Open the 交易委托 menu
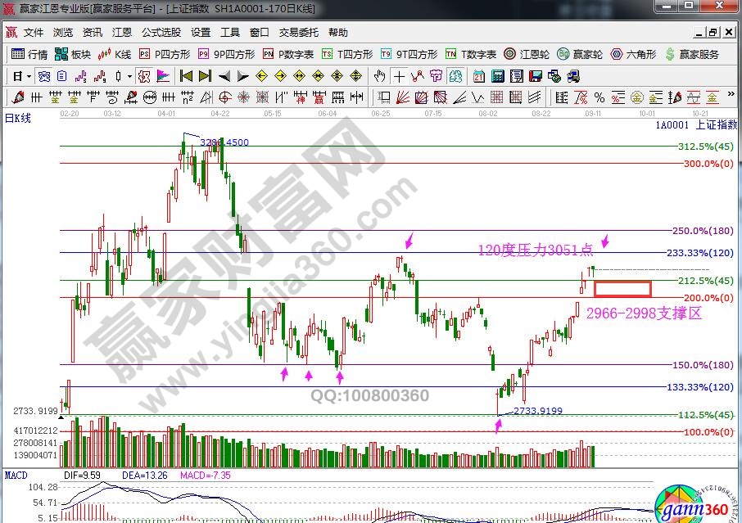 pyautogui.click(x=298, y=33)
